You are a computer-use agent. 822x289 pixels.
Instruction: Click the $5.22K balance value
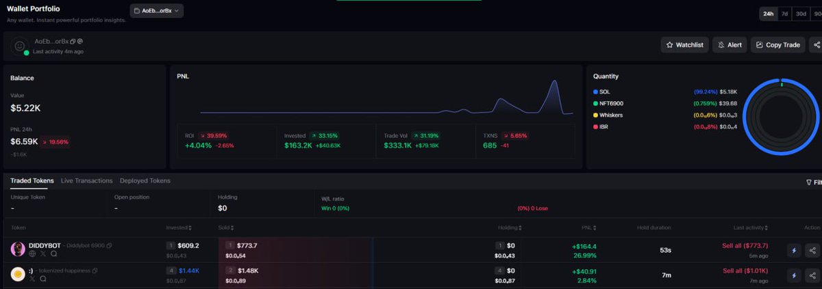point(25,108)
